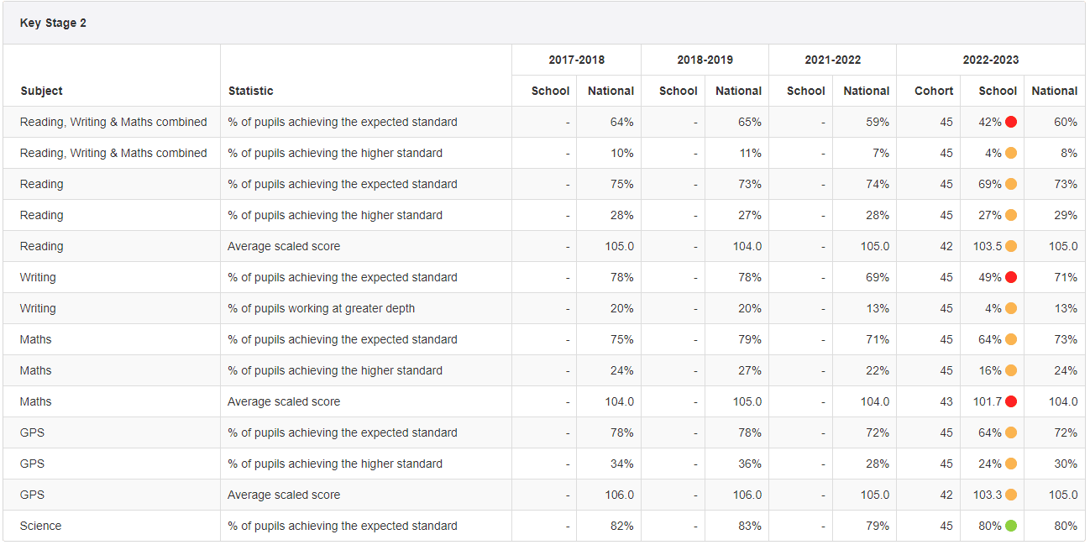Select the Science subject row label
The height and width of the screenshot is (545, 1090).
pyautogui.click(x=41, y=526)
